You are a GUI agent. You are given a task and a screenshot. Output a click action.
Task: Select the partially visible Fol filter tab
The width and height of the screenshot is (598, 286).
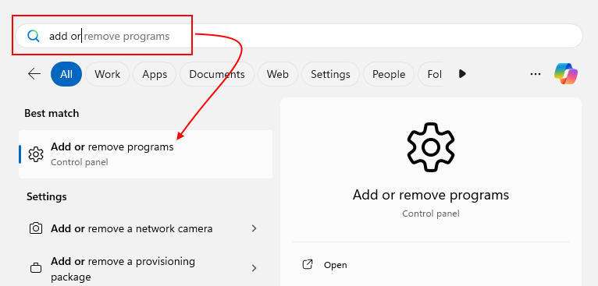[431, 74]
